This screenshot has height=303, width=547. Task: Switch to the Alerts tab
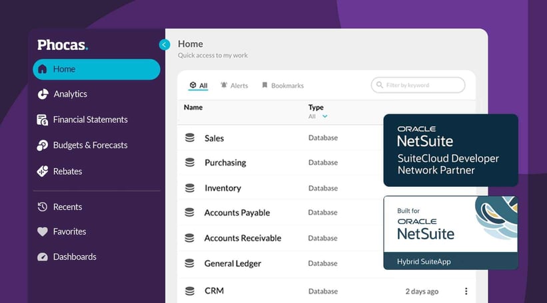click(234, 85)
